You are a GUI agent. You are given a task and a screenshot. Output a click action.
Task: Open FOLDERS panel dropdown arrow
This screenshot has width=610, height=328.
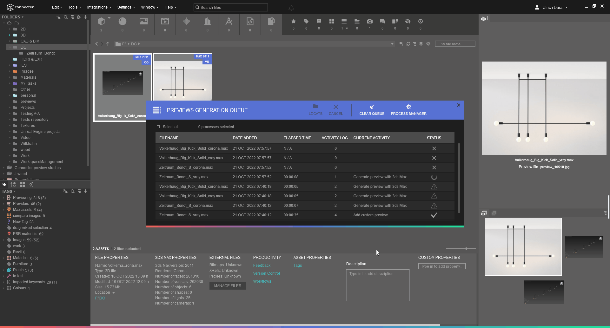pyautogui.click(x=23, y=17)
